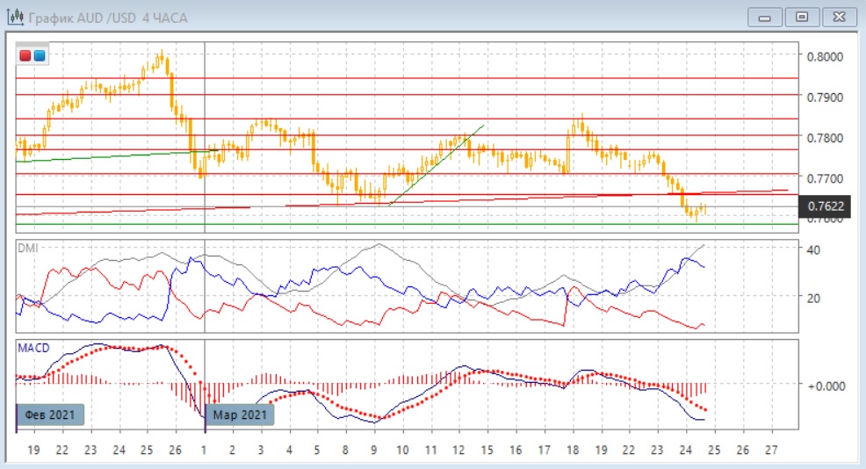Viewport: 866px width, 469px height.
Task: Click the MACD indicator label
Action: [x=33, y=348]
